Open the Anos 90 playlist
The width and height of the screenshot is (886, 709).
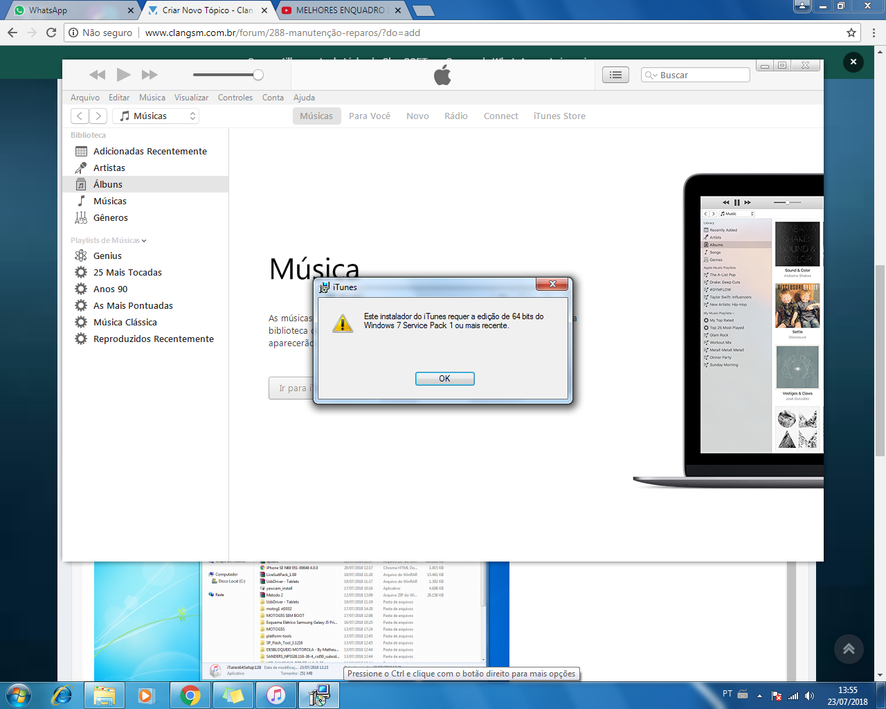point(145,289)
